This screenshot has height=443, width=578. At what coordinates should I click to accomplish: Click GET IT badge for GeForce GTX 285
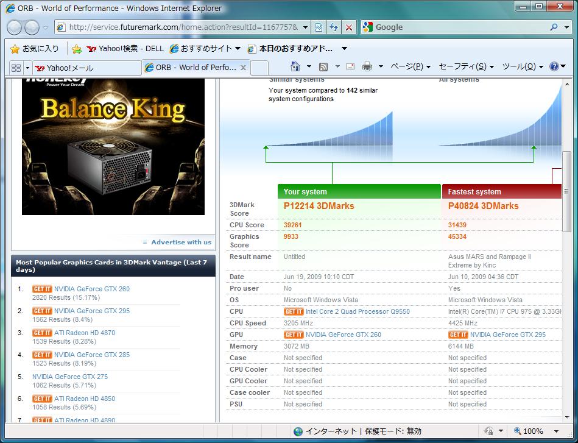[42, 355]
